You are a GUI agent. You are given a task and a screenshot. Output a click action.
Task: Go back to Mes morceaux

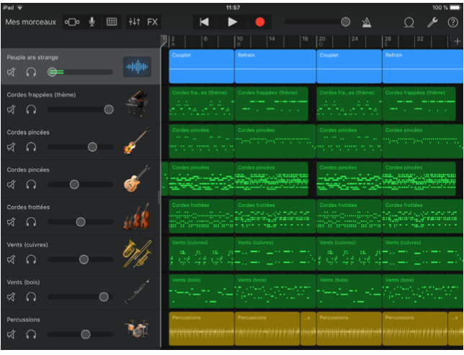tap(30, 22)
